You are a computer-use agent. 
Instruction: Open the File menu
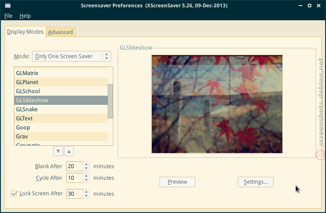pyautogui.click(x=8, y=16)
